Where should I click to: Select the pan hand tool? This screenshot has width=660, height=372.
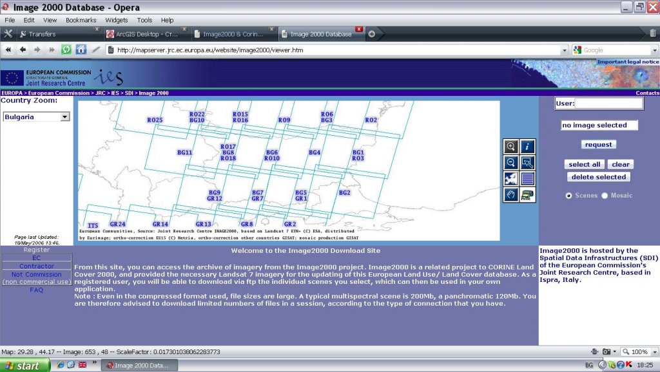pyautogui.click(x=510, y=194)
